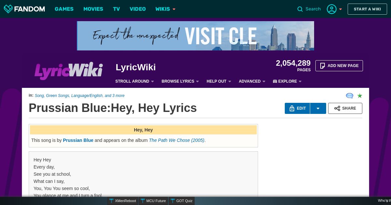Click the Search text field
The height and width of the screenshot is (205, 391).
[x=313, y=9]
